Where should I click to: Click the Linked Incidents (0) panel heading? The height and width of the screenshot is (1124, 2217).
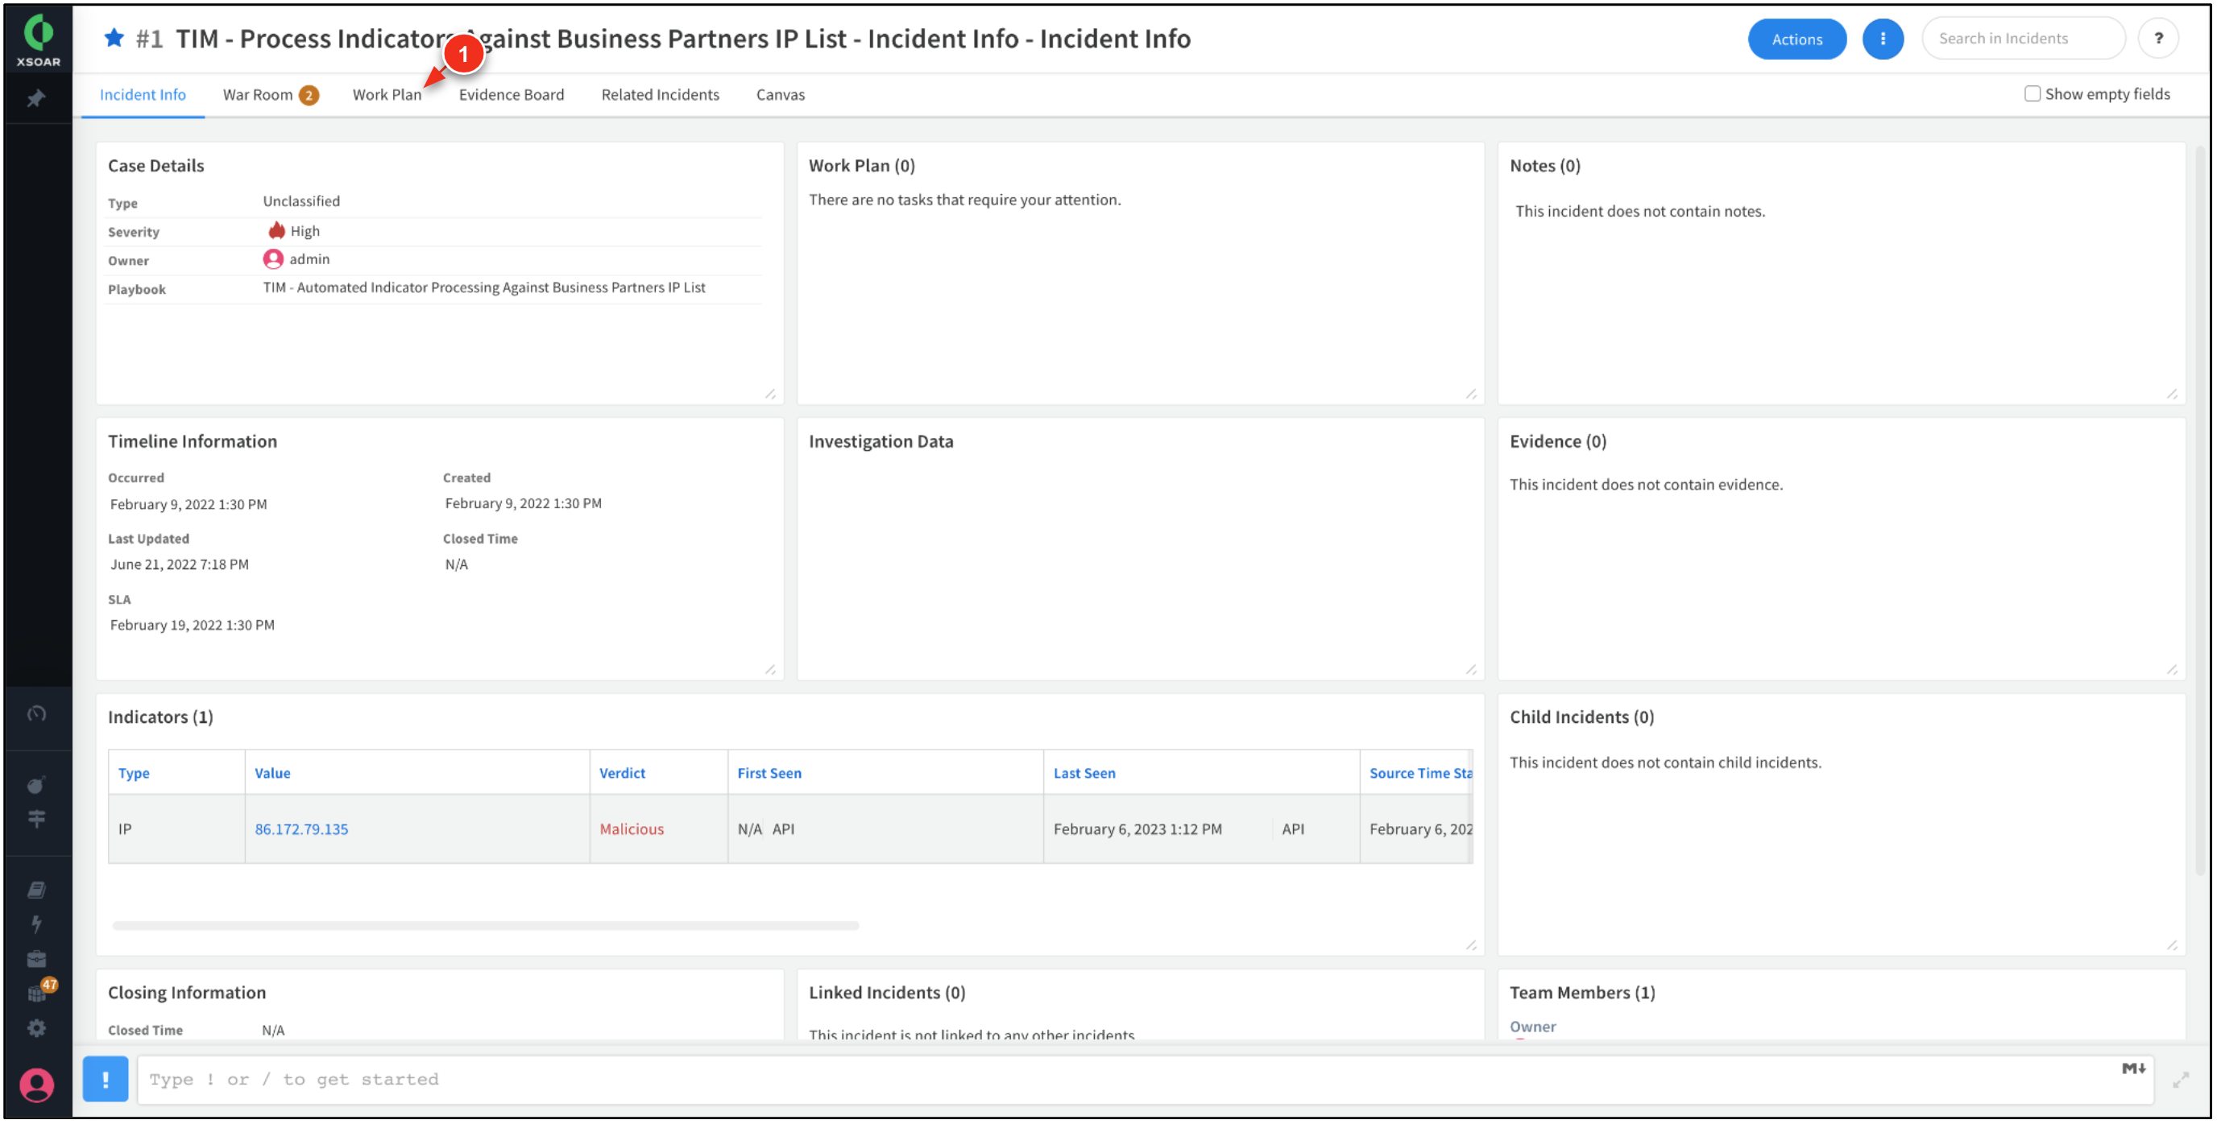886,993
